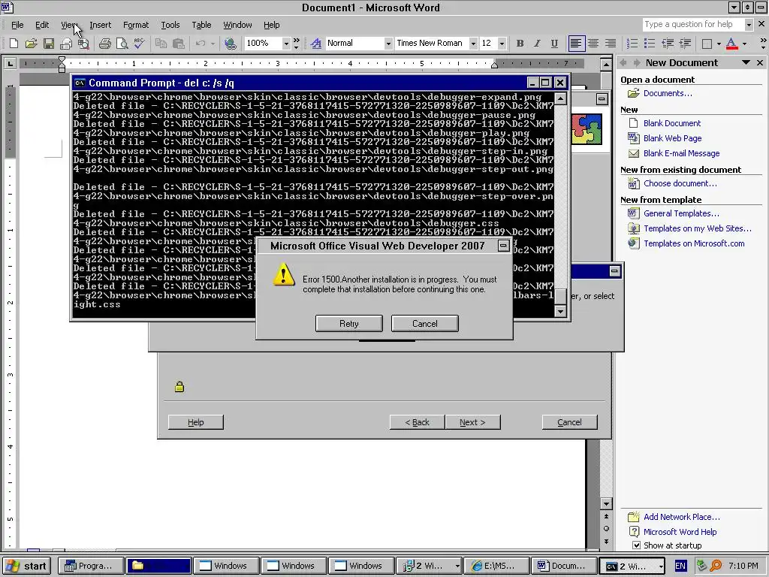
Task: Open the Style dropdown showing Normal
Action: (x=388, y=43)
